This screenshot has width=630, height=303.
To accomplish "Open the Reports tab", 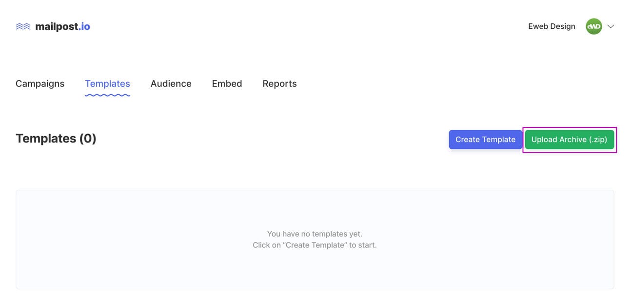I will [x=279, y=83].
